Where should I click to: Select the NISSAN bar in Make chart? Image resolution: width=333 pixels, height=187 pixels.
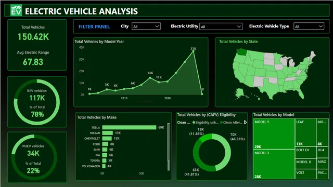click(x=108, y=133)
